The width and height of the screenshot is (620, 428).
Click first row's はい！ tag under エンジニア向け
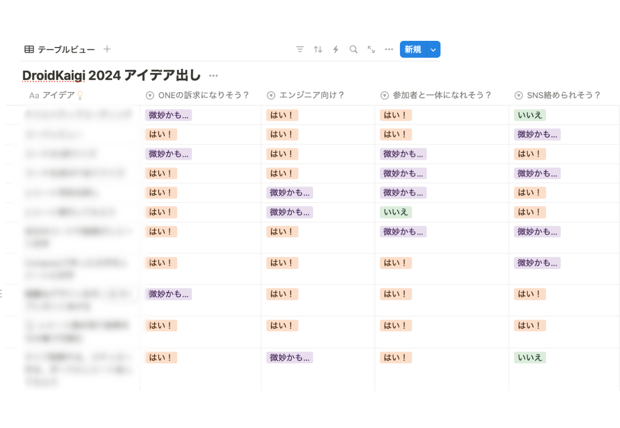[x=283, y=115]
